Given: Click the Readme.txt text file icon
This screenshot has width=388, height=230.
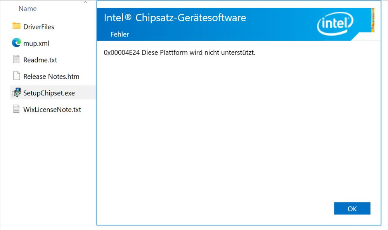Looking at the screenshot, I should click(16, 59).
